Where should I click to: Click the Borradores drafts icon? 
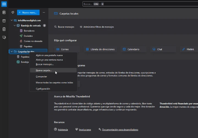click(21, 31)
